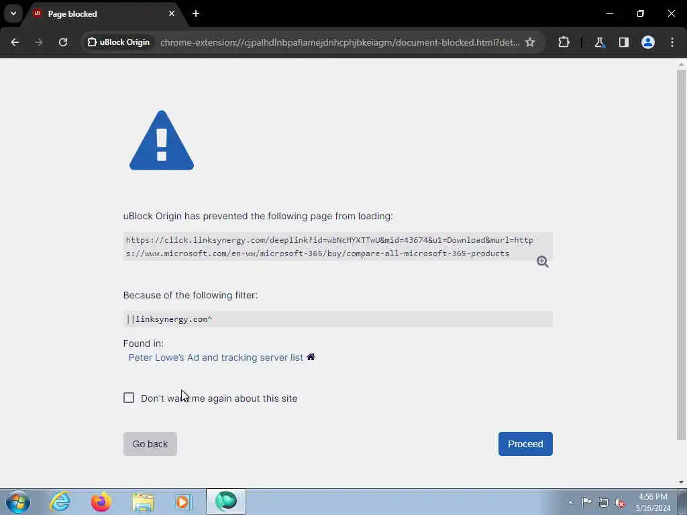Open the tab search dropdown arrow
Image resolution: width=687 pixels, height=515 pixels.
pos(13,13)
